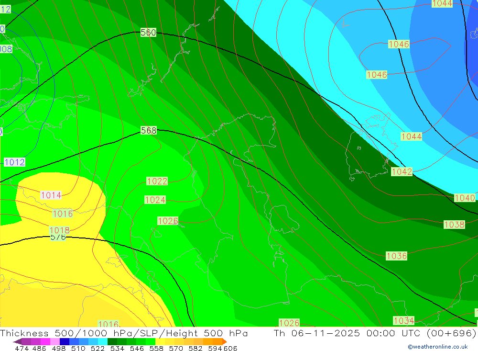Click the 606 legend value
478x351 pixels.
(230, 348)
